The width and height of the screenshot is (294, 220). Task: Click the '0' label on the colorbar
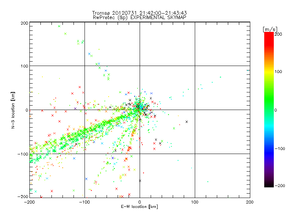click(x=276, y=110)
